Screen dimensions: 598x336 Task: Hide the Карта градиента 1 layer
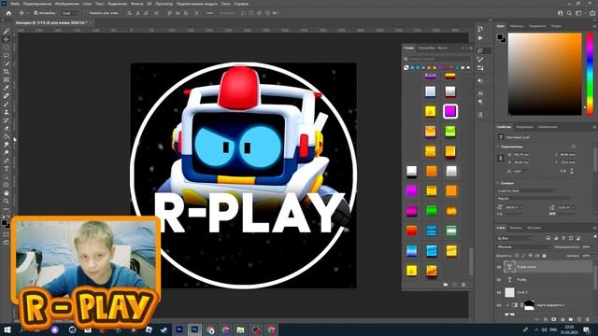click(x=499, y=305)
